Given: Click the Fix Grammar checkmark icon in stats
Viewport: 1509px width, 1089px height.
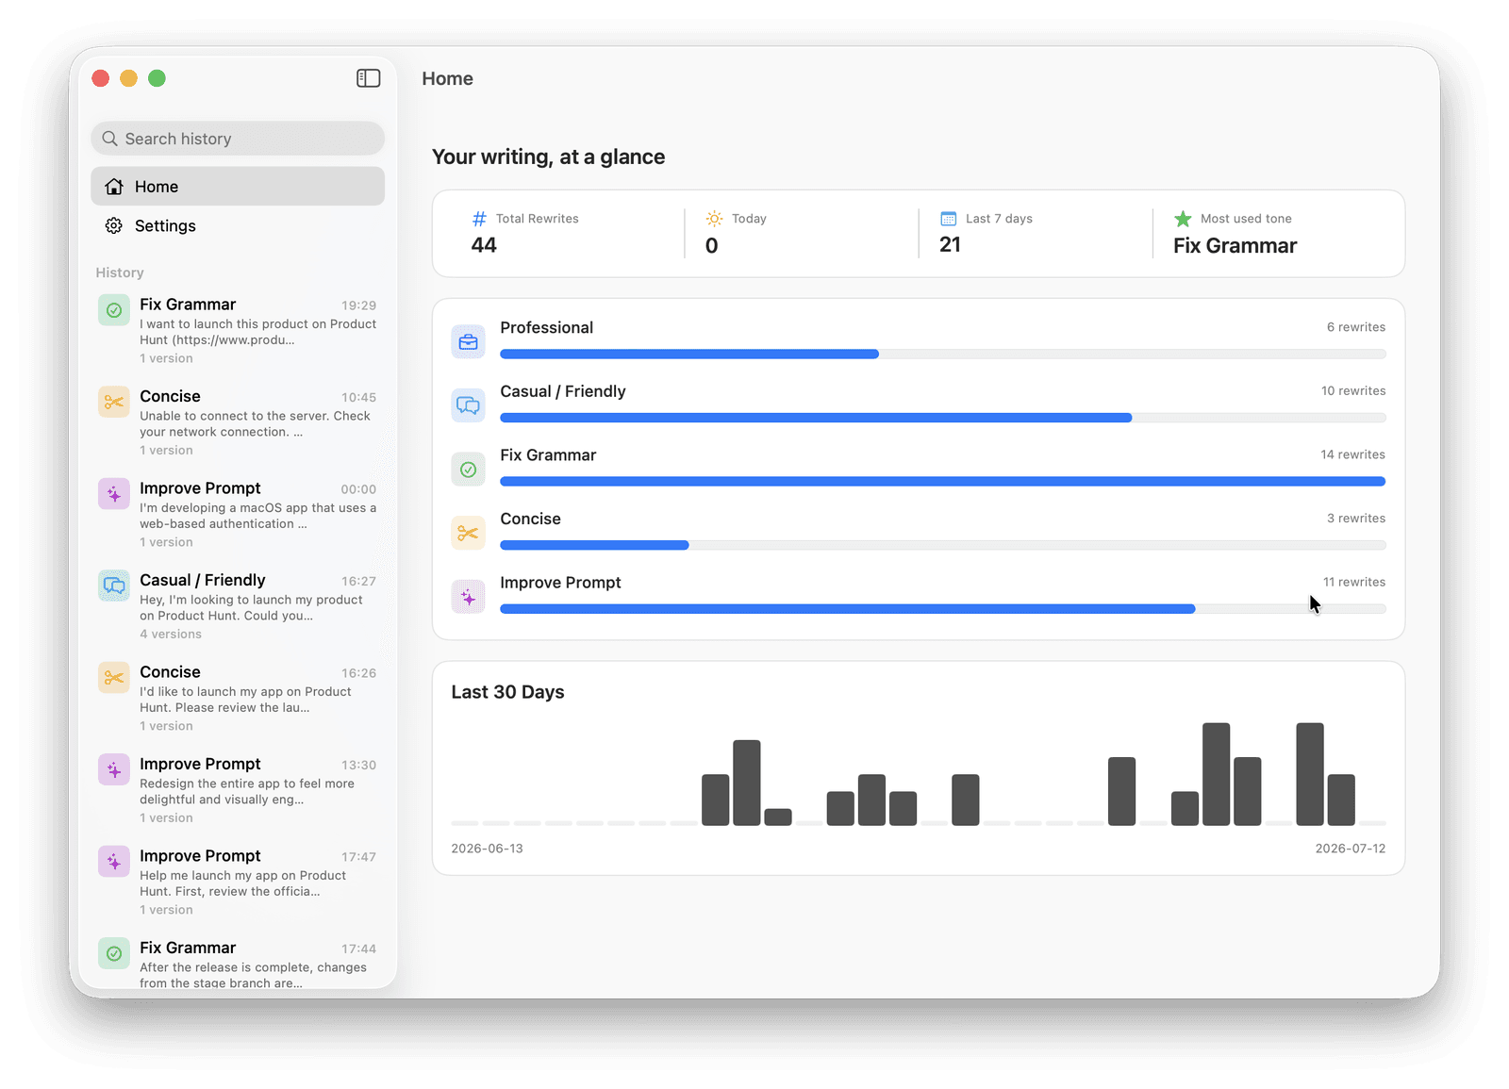Looking at the screenshot, I should pos(468,470).
